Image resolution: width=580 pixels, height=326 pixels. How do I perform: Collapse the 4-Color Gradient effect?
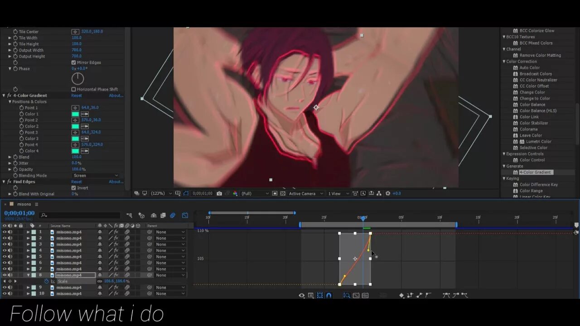tap(4, 96)
